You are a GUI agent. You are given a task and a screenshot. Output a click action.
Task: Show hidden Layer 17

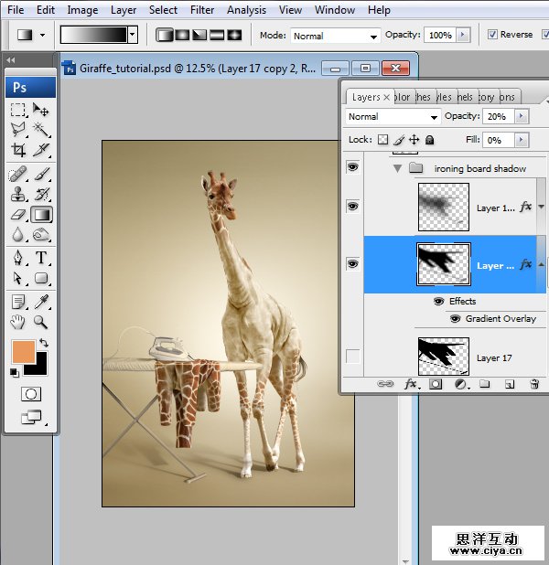[353, 357]
